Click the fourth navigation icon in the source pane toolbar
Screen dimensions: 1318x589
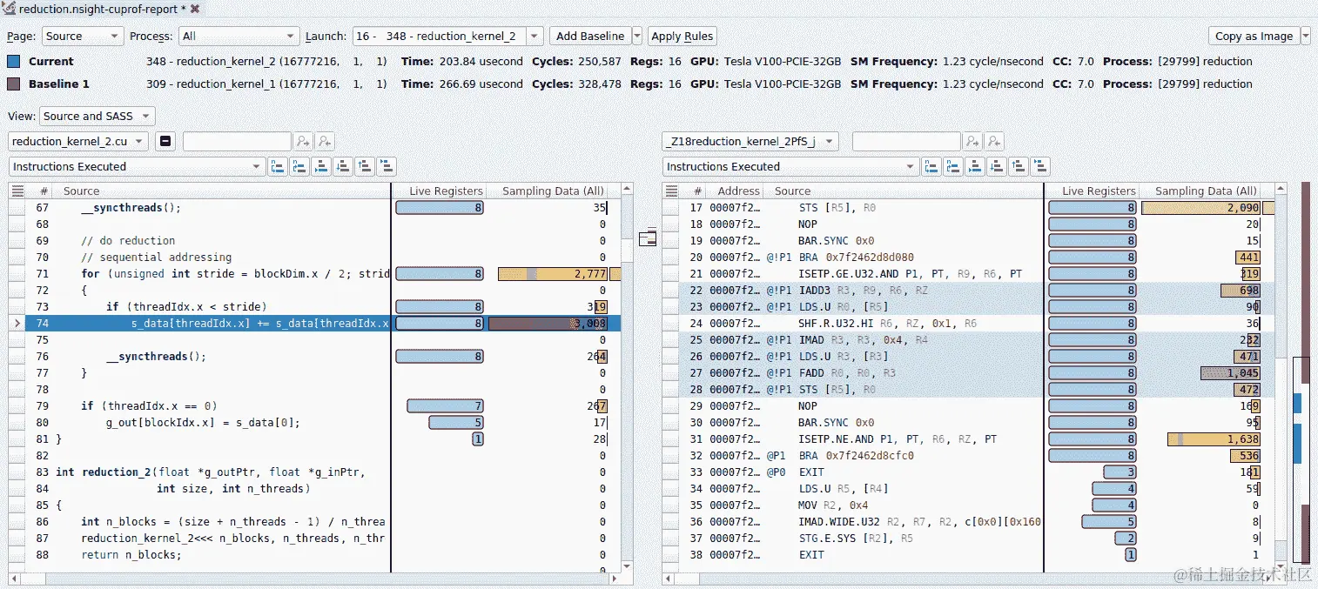343,166
